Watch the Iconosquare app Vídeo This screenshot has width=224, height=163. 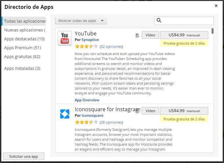(x=150, y=111)
